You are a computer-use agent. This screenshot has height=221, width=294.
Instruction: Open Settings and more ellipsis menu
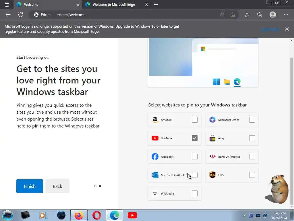tap(286, 15)
